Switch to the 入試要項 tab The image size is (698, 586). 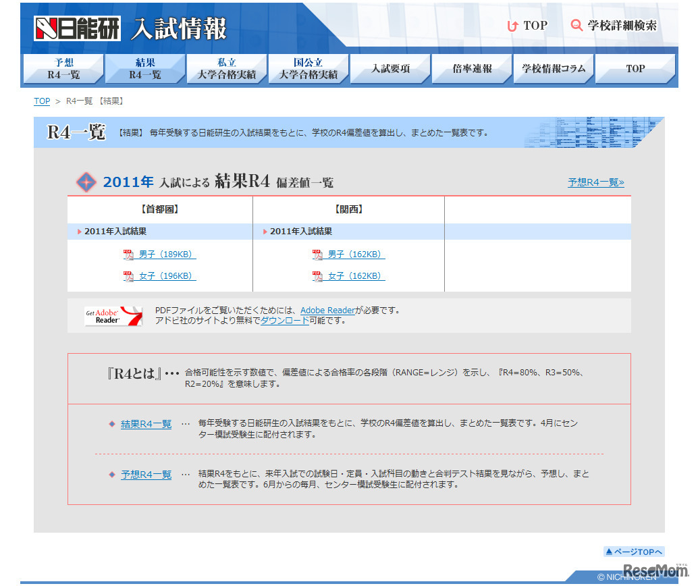pos(390,69)
